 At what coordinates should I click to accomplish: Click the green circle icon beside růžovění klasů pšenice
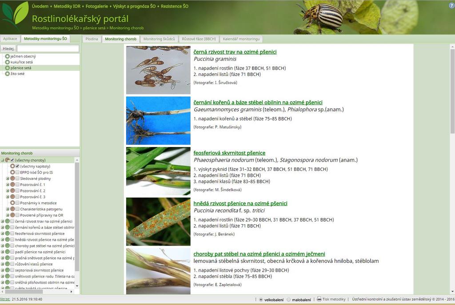click(x=7, y=264)
